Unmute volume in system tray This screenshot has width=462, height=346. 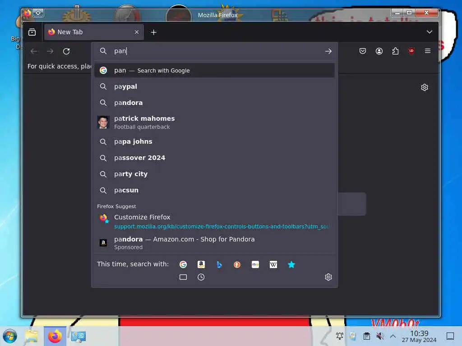click(x=380, y=336)
